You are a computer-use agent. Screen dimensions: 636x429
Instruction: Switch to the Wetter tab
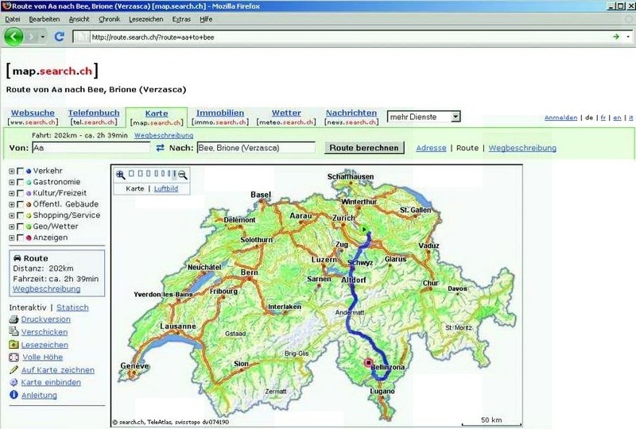pos(286,113)
